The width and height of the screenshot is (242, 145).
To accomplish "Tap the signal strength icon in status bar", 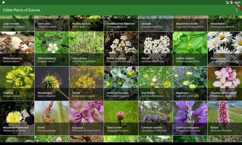I will [x=227, y=2].
